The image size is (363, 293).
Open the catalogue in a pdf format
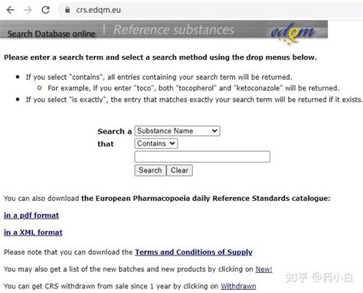(31, 216)
